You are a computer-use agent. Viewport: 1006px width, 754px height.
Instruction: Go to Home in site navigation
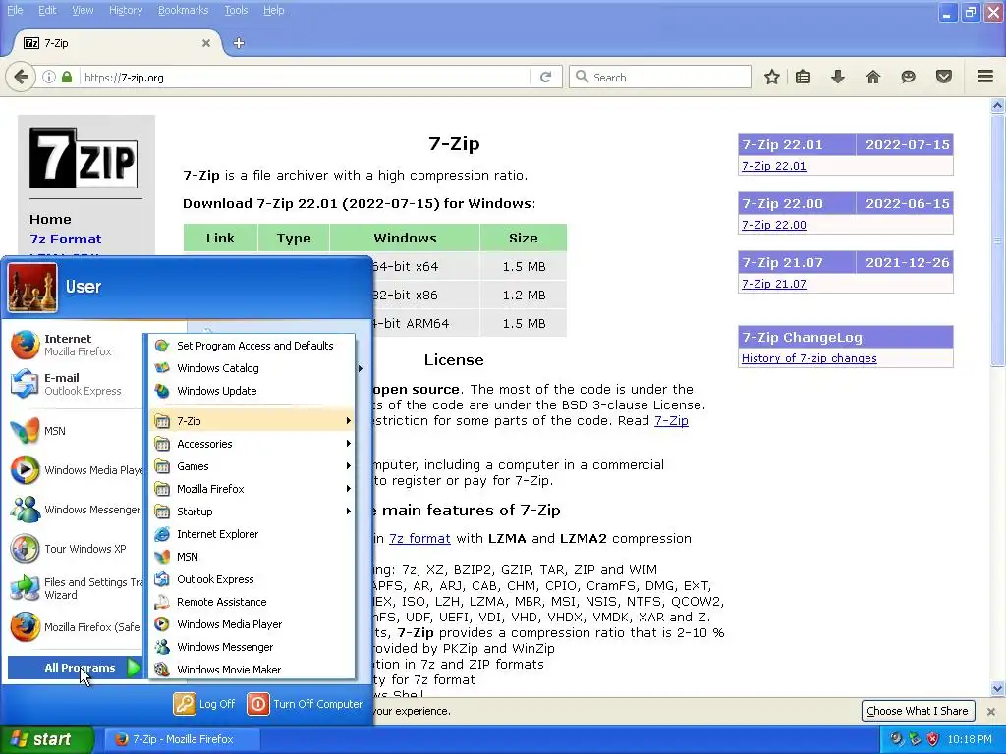(50, 219)
